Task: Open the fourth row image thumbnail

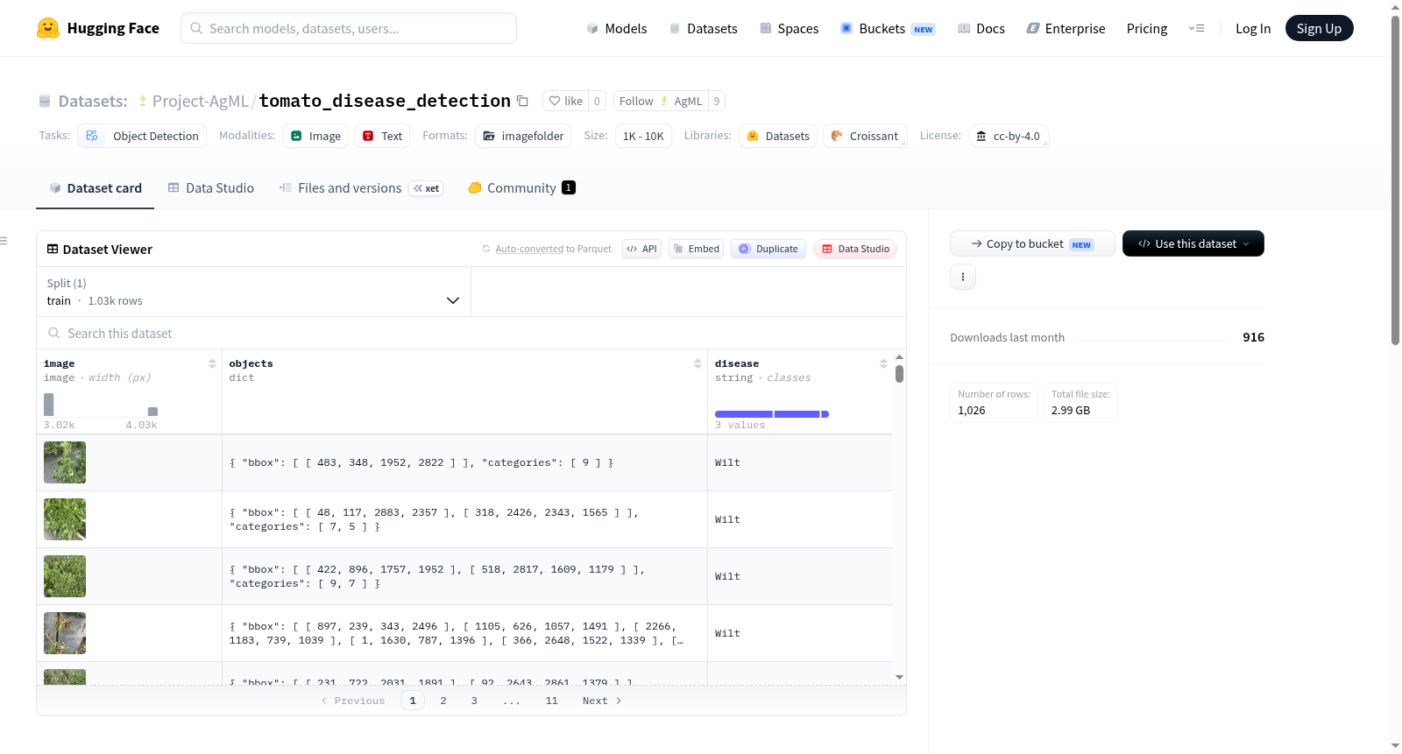Action: coord(65,633)
